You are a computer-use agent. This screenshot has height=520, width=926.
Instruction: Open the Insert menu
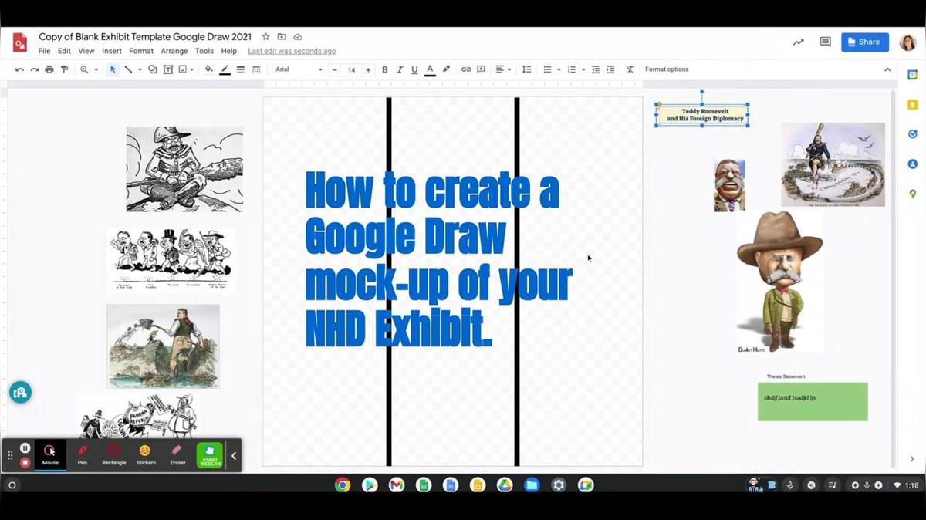pyautogui.click(x=111, y=51)
